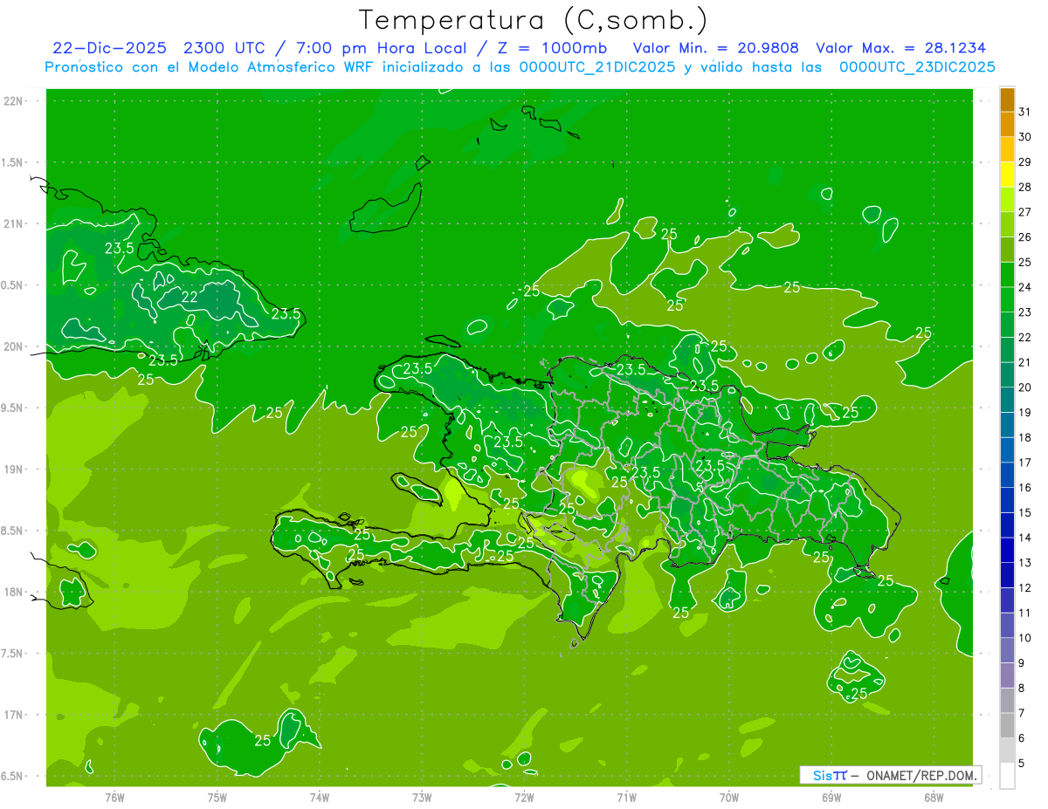Click legend value "24"
The width and height of the screenshot is (1048, 809).
pos(1025,287)
